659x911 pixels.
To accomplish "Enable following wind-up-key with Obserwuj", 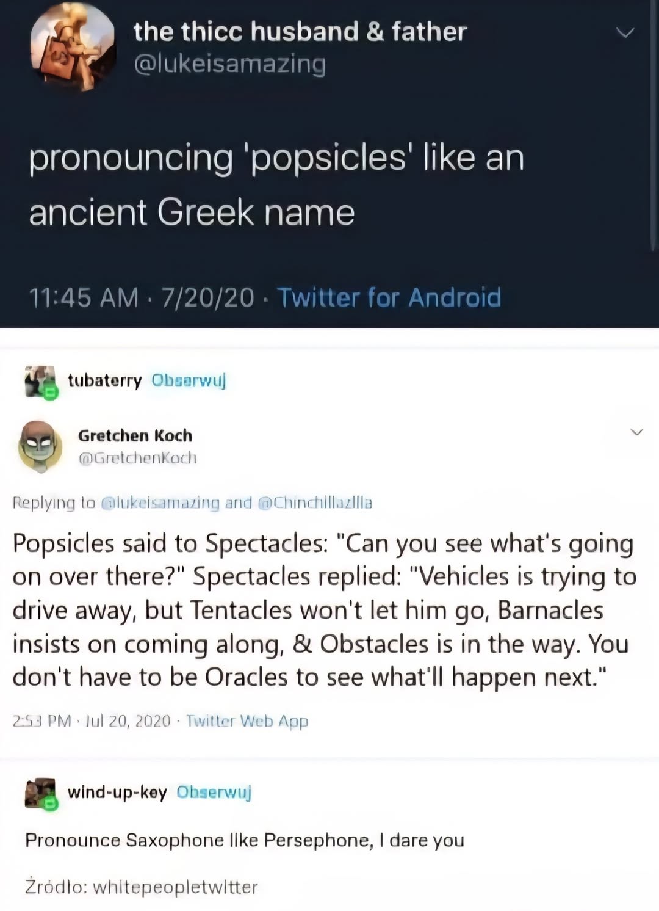I will pyautogui.click(x=214, y=793).
